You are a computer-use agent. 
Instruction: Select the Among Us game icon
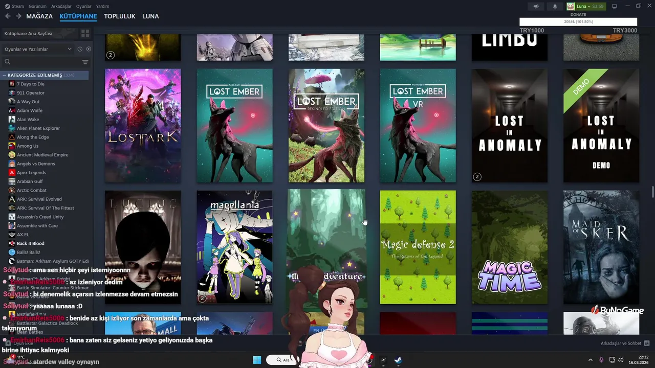coord(12,146)
